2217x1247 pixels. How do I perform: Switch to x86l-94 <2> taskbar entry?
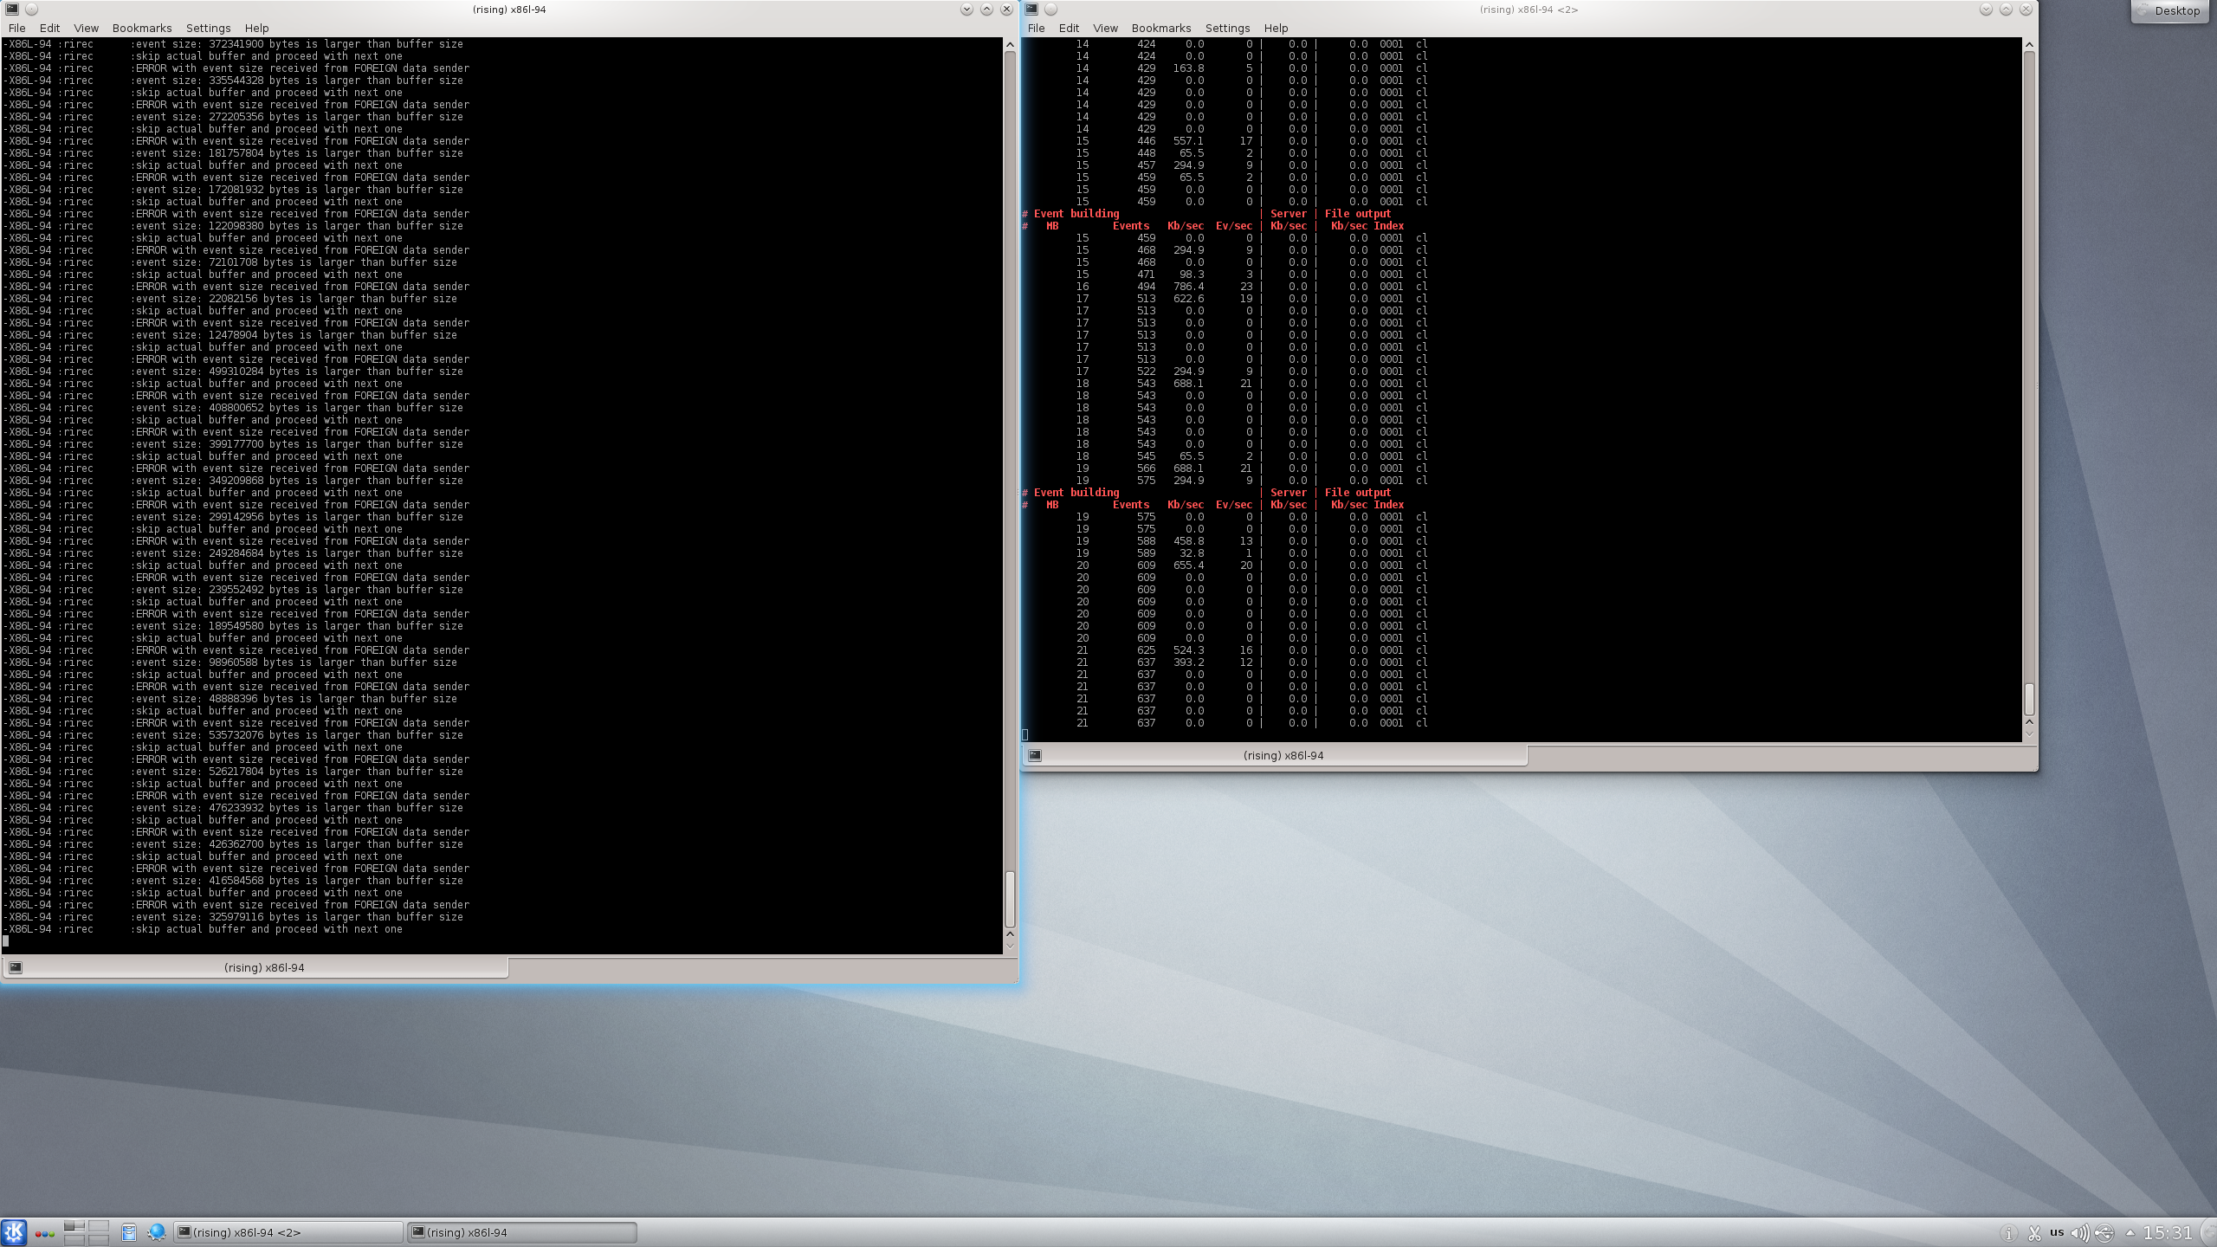point(288,1232)
